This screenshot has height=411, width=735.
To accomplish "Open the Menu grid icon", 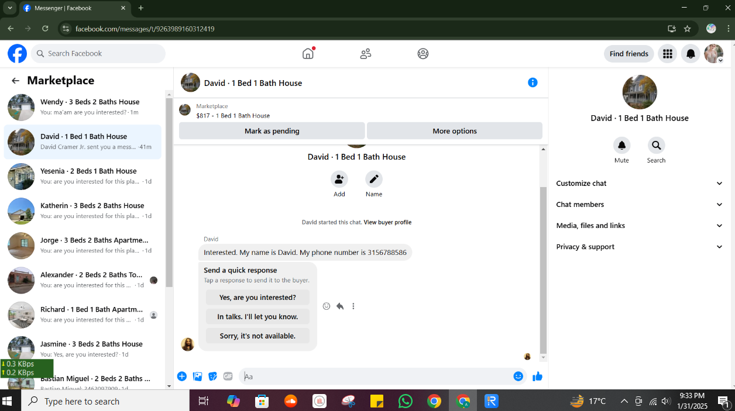I will coord(667,54).
